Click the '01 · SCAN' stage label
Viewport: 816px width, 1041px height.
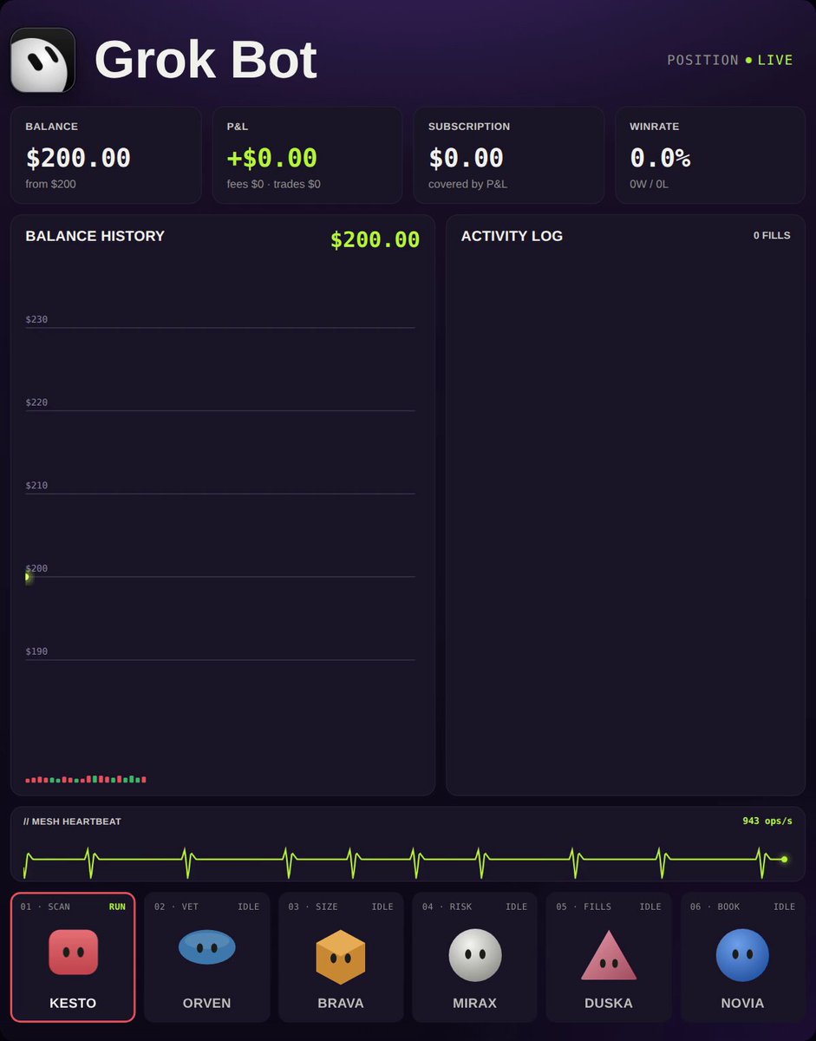tap(46, 907)
